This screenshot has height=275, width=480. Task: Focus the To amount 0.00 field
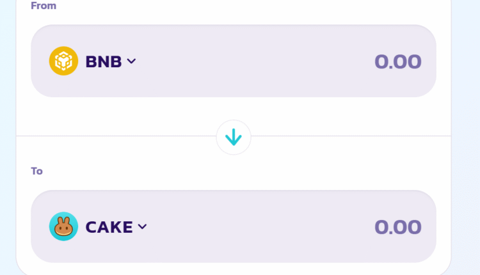click(397, 226)
